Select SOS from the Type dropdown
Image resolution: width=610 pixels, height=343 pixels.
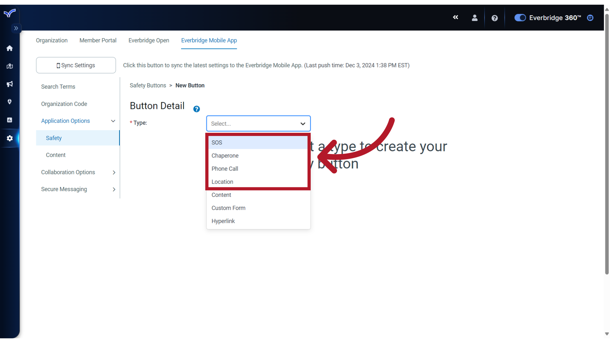257,142
